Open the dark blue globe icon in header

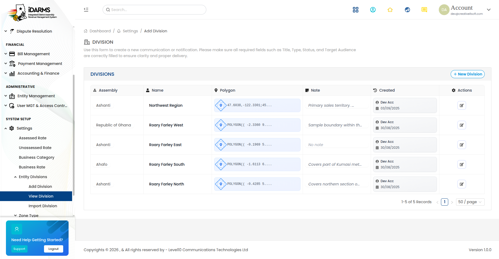pyautogui.click(x=407, y=10)
